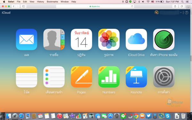Open Google Chrome in the Dock
Image resolution: width=192 pixels, height=120 pixels.
(136, 116)
